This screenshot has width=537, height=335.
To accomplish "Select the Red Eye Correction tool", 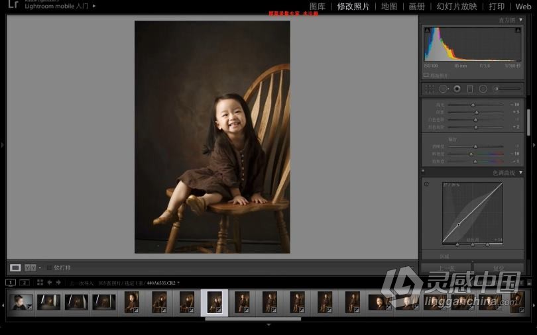I will click(x=457, y=89).
